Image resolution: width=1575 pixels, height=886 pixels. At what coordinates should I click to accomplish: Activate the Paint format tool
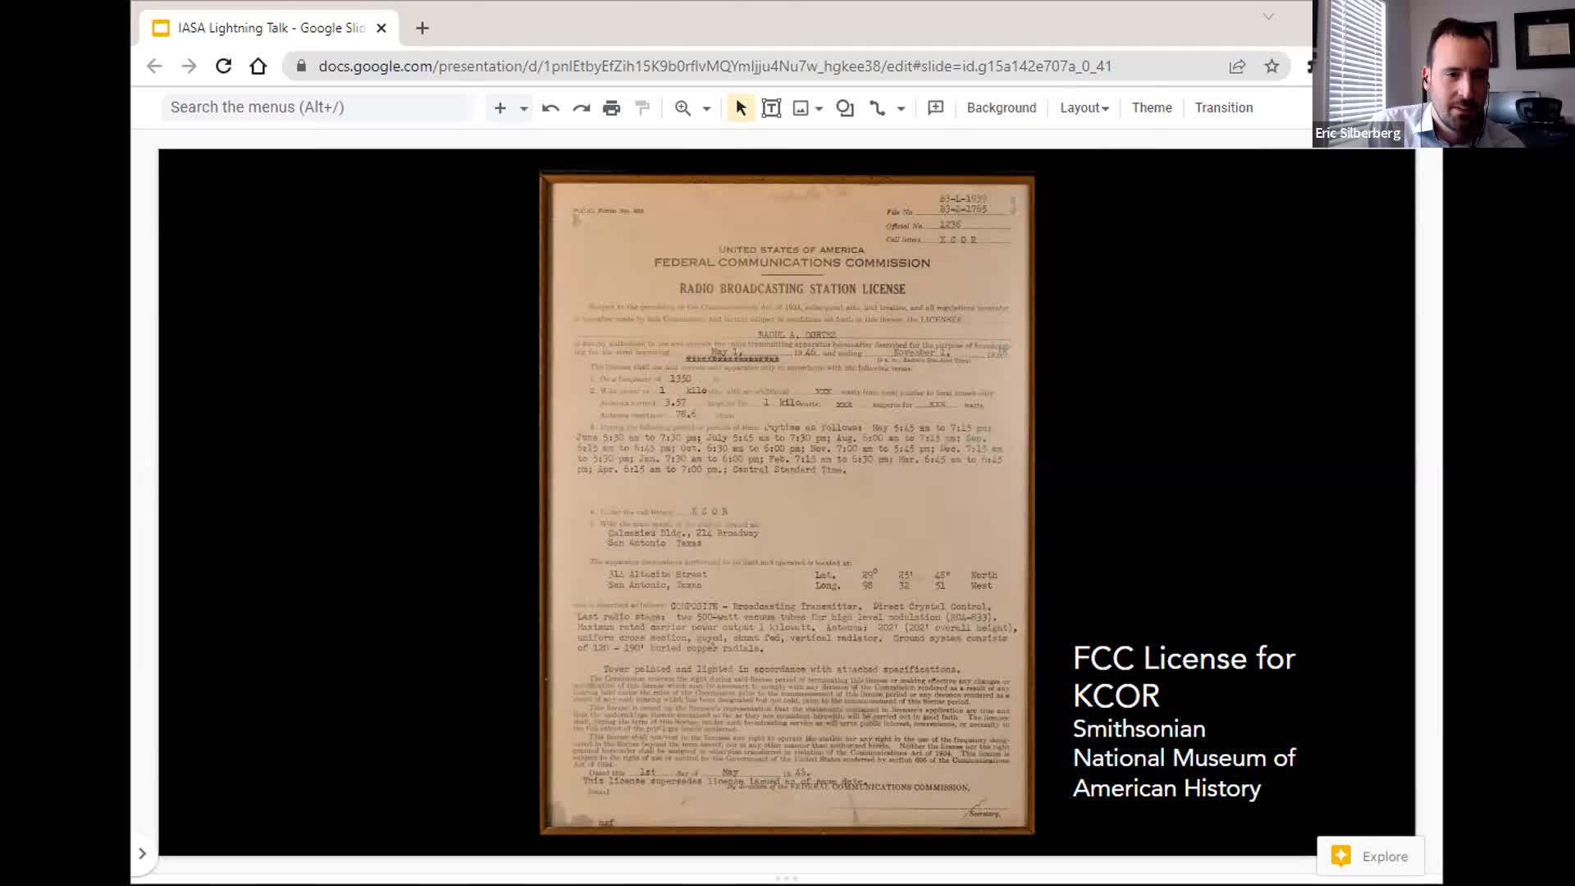point(642,107)
